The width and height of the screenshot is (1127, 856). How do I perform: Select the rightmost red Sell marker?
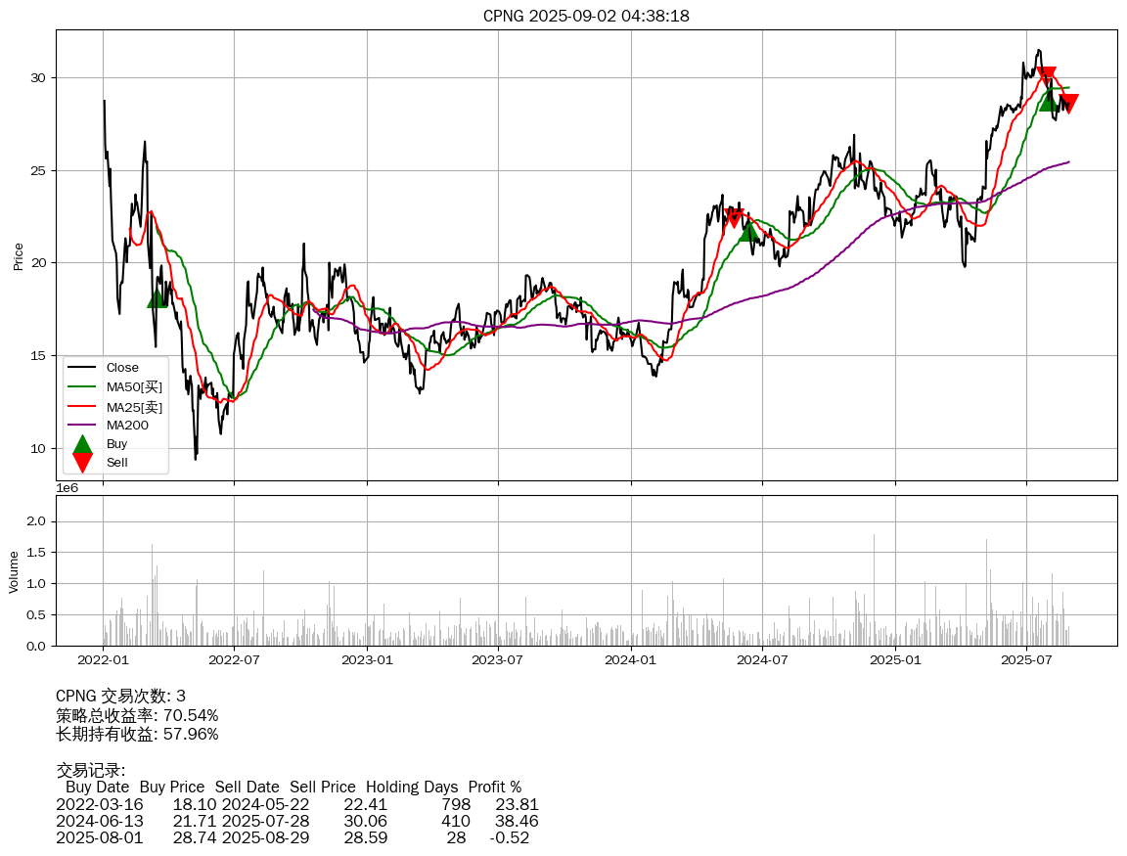(x=1068, y=104)
